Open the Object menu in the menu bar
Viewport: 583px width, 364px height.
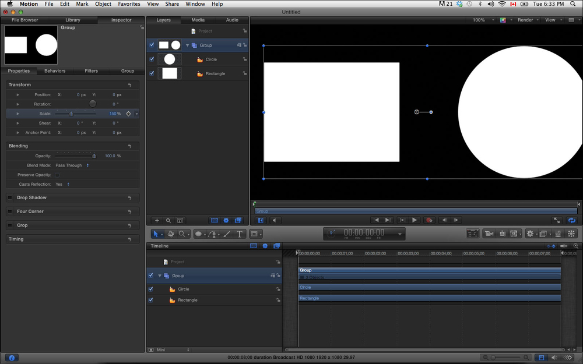pyautogui.click(x=103, y=4)
